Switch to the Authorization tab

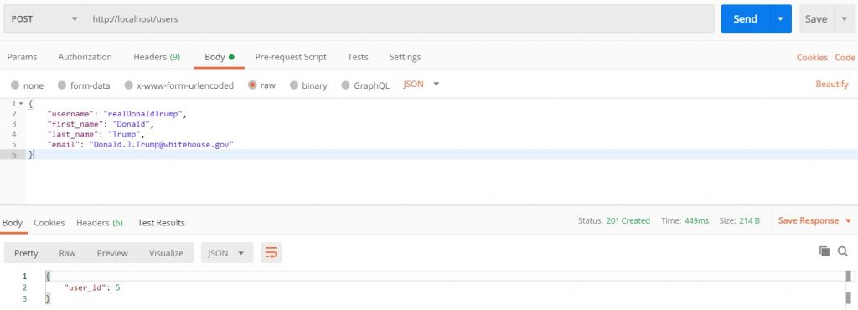click(x=85, y=57)
